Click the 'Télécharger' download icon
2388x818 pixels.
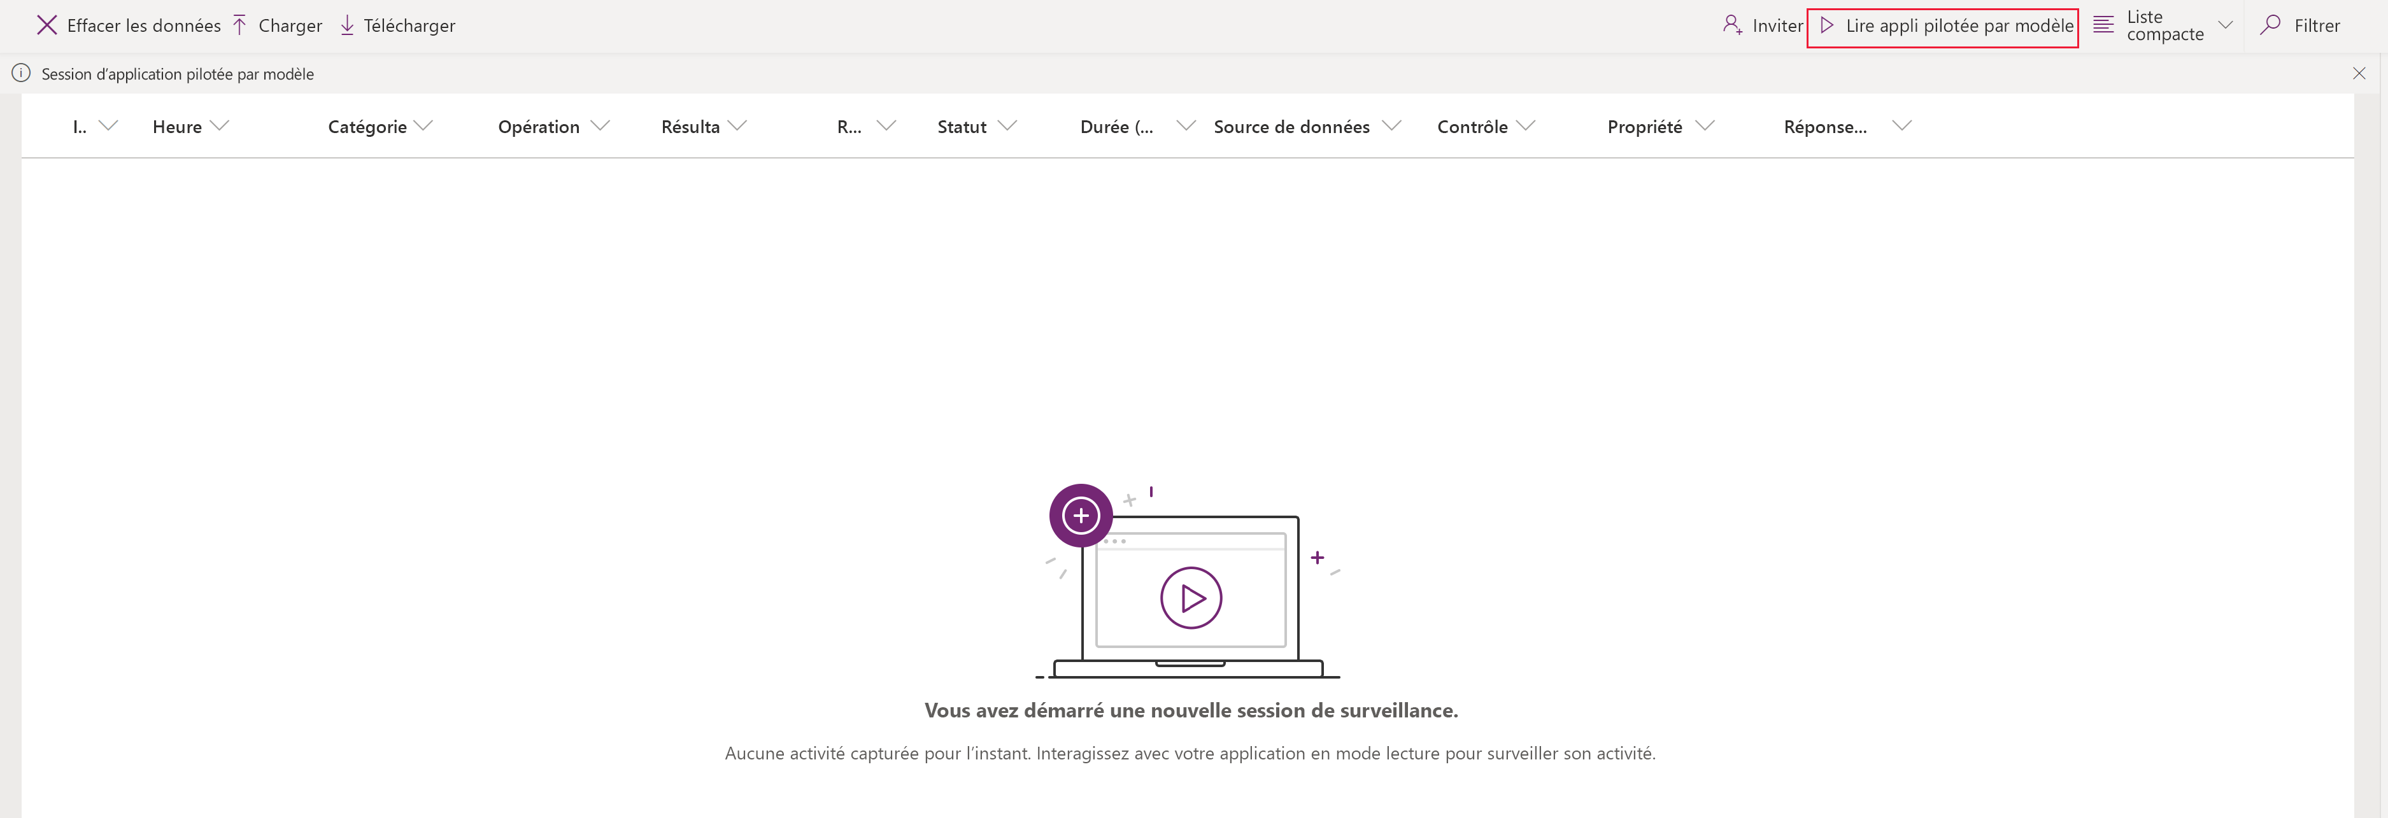[352, 24]
